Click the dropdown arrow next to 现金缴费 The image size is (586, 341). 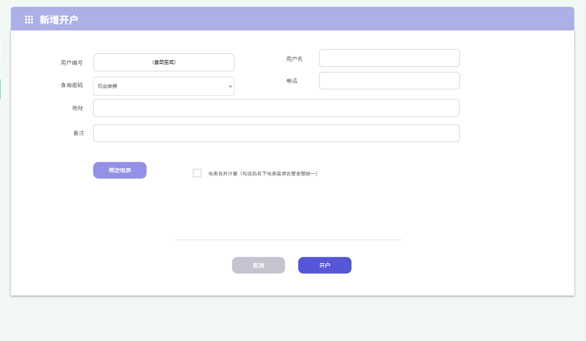(x=230, y=86)
